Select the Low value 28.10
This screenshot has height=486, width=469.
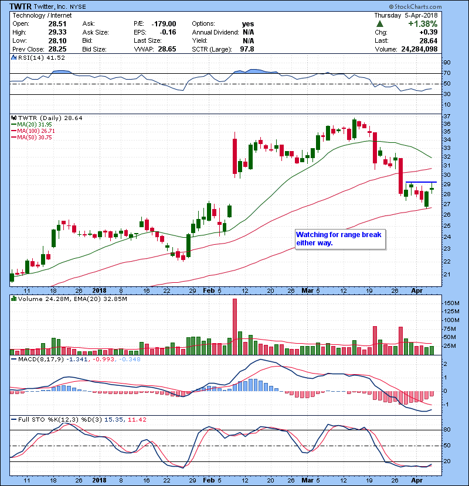[57, 40]
